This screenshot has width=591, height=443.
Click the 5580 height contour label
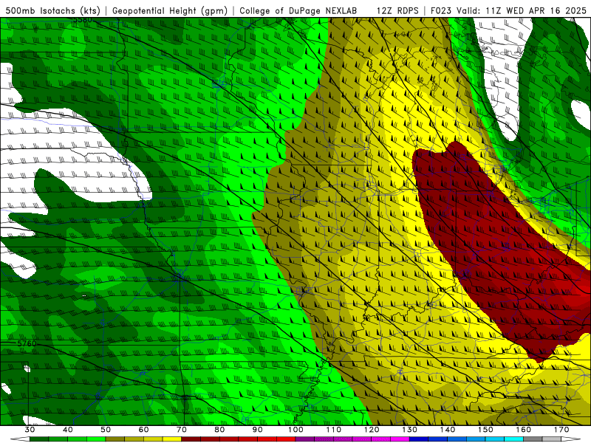coord(83,19)
